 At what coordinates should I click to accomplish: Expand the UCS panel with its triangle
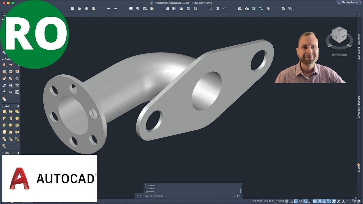coord(3,153)
